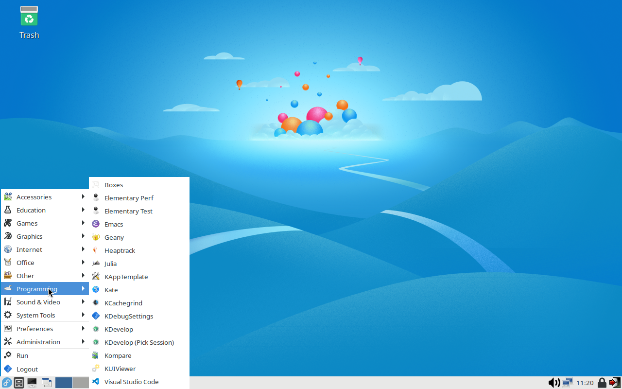Open Elementary Perf
The image size is (622, 389).
click(x=139, y=198)
